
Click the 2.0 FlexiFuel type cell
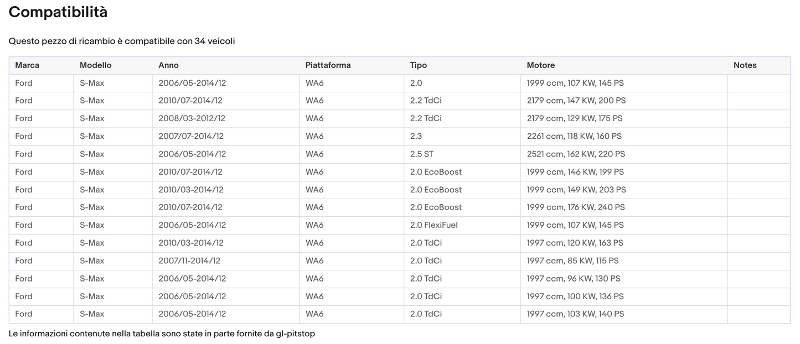click(x=433, y=225)
